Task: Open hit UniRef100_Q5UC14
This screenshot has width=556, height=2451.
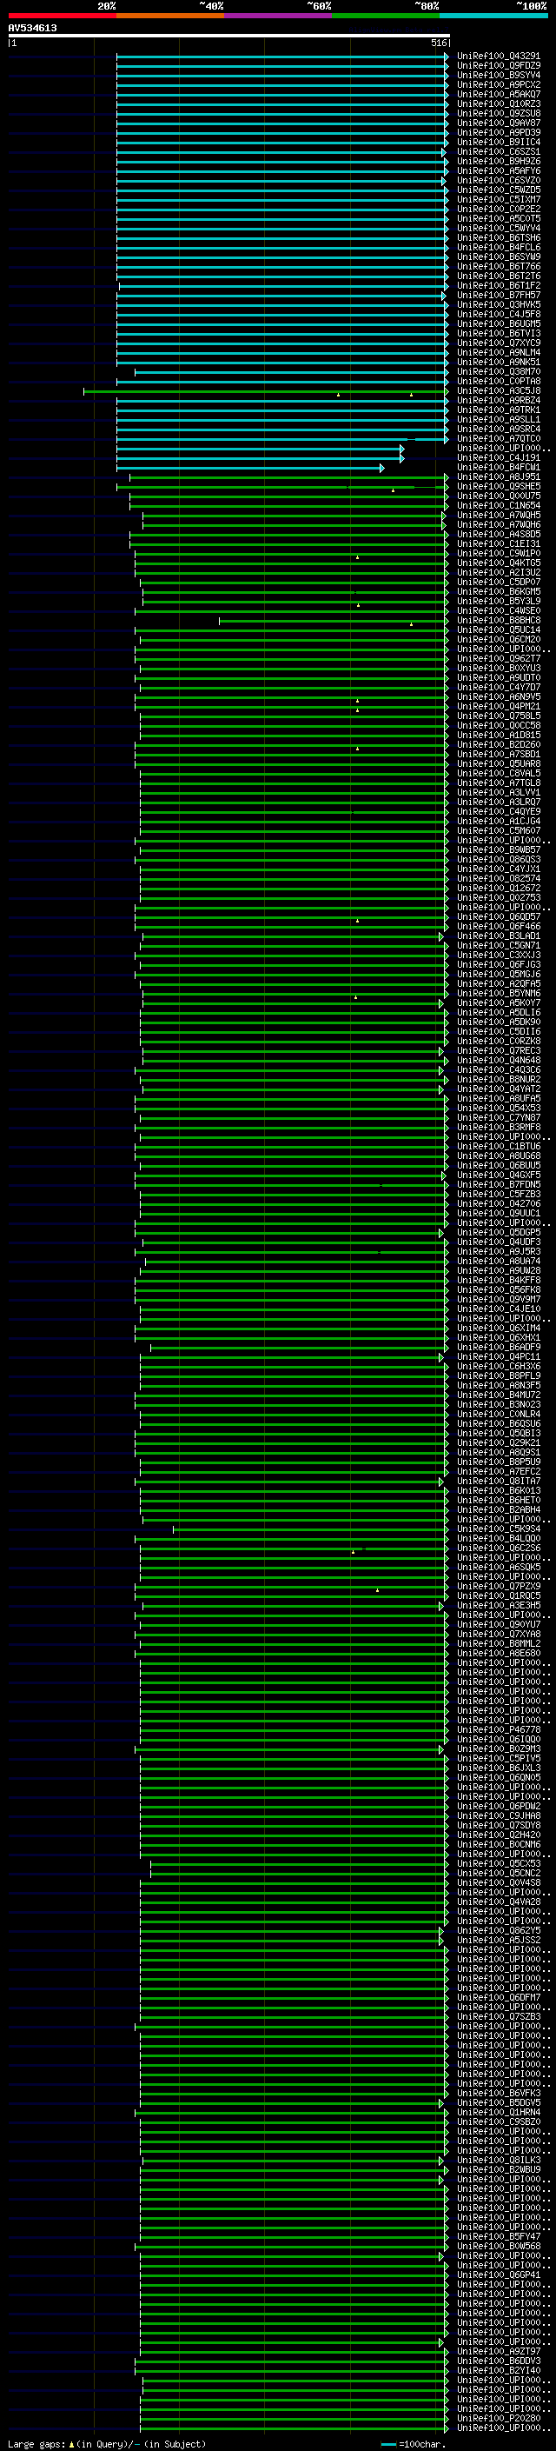Action: click(498, 629)
